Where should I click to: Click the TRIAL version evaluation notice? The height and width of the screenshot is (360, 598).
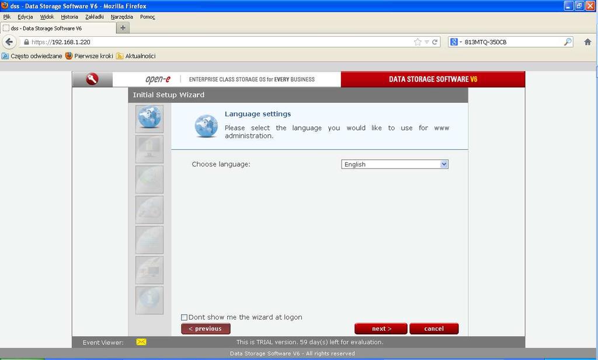tap(310, 342)
